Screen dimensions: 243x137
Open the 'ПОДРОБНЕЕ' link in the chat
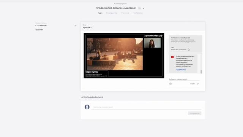coord(181,70)
